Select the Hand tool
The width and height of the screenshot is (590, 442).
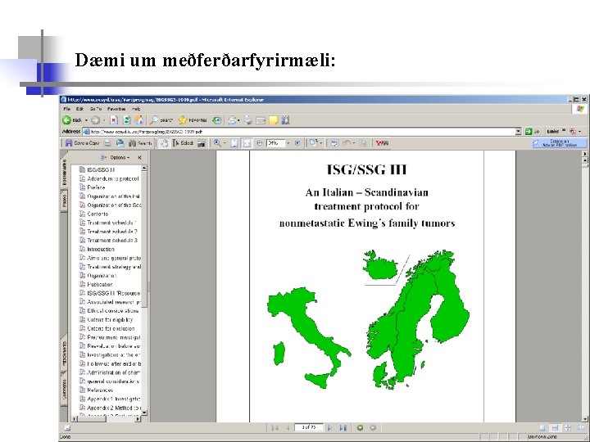tap(164, 143)
